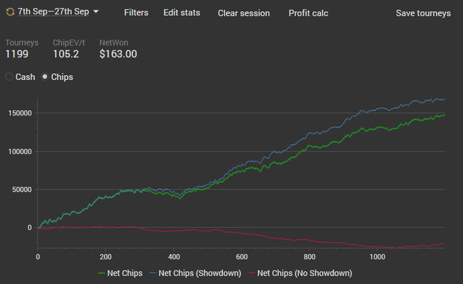Expand the date range dropdown arrow
This screenshot has width=463, height=284.
96,11
